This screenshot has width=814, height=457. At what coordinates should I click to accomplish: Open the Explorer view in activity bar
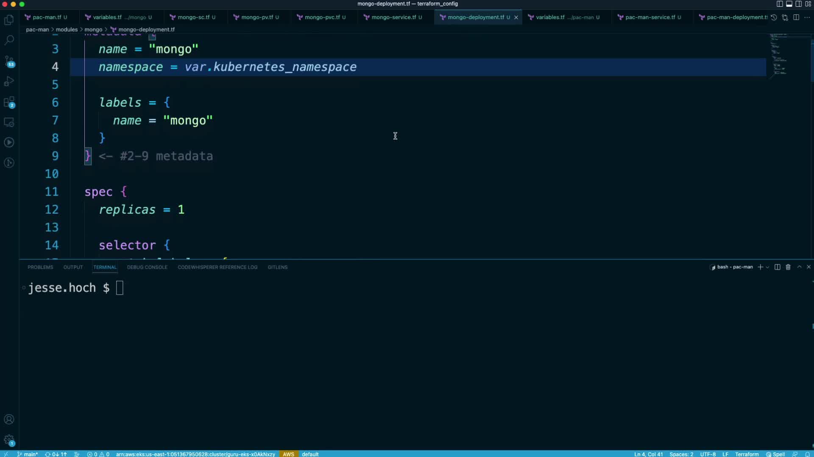pos(9,20)
